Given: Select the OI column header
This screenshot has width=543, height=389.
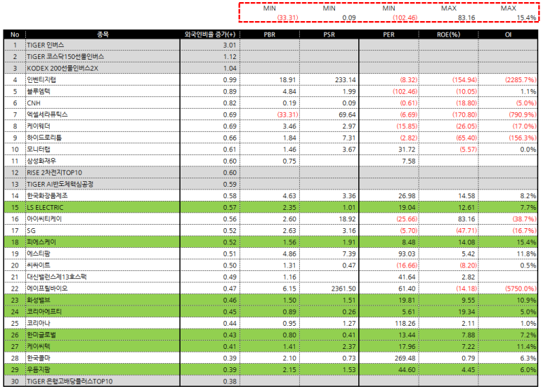Looking at the screenshot, I should [508, 34].
